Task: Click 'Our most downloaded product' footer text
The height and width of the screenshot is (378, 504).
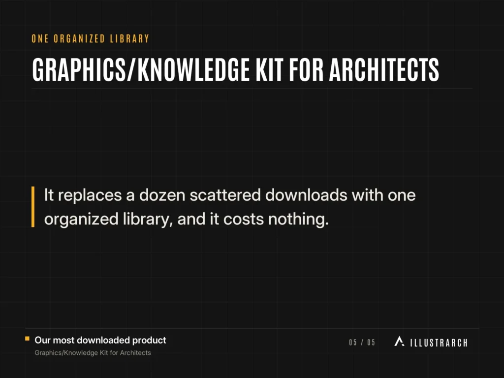Action: pos(100,340)
